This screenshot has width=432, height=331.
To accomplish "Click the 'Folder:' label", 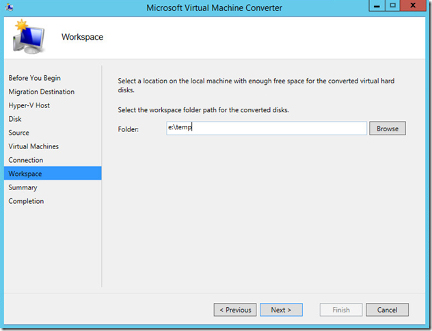I will pyautogui.click(x=128, y=129).
